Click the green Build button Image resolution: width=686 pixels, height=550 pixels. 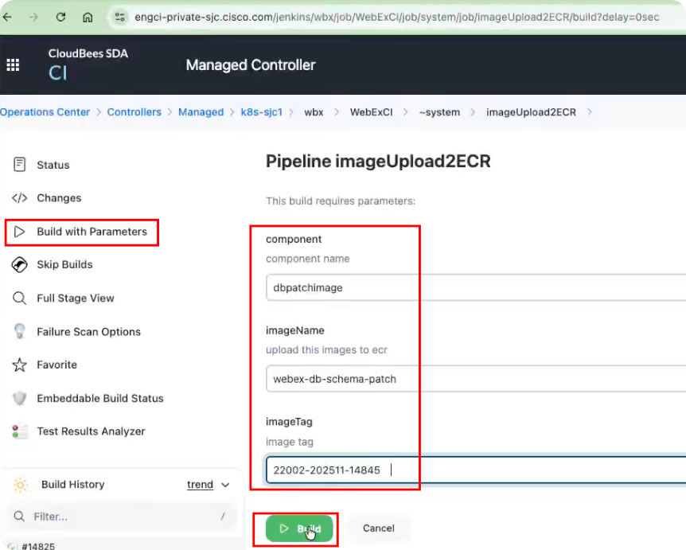coord(299,529)
